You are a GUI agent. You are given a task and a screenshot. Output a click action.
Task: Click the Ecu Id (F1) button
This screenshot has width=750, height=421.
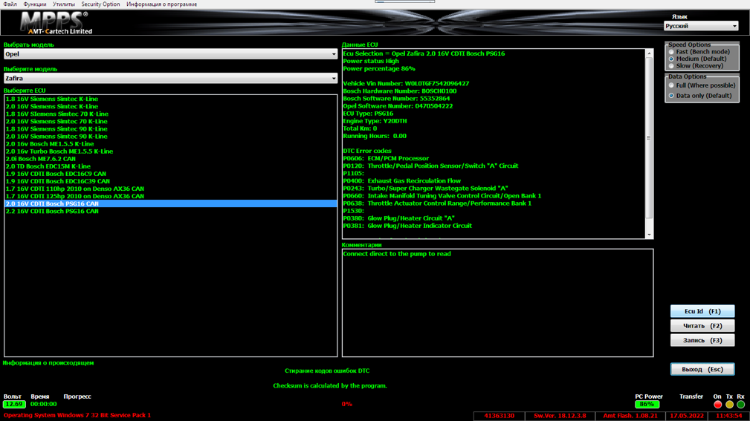[x=702, y=311]
